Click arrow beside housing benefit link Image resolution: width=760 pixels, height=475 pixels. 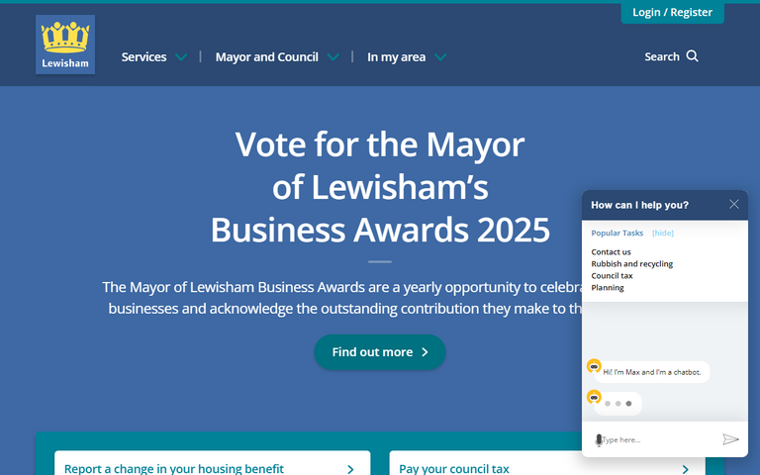click(350, 469)
